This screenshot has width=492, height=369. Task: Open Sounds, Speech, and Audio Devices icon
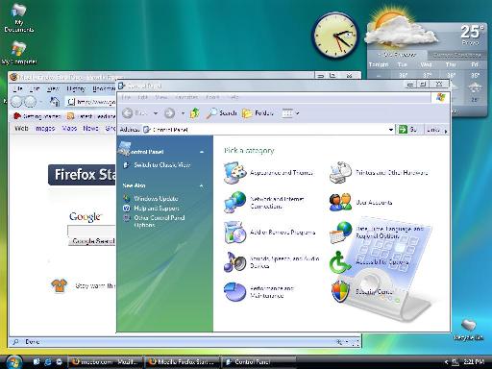tap(234, 262)
